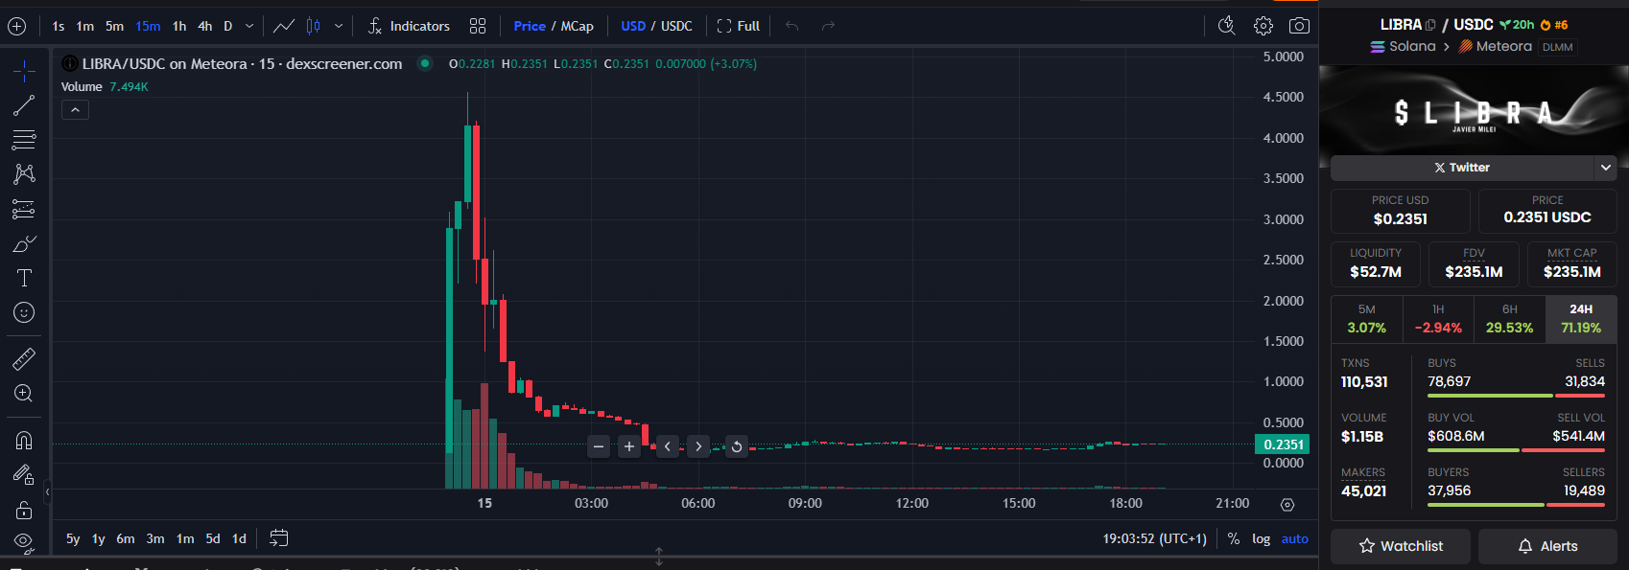The height and width of the screenshot is (570, 1629).
Task: Set the range to 5y
Action: point(73,539)
